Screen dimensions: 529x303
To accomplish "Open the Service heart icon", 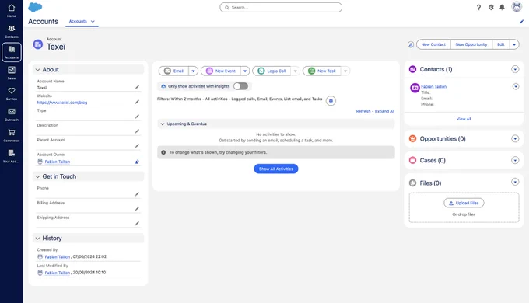I will [x=12, y=94].
